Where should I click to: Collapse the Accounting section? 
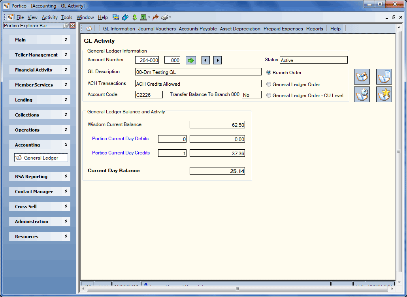click(40, 145)
